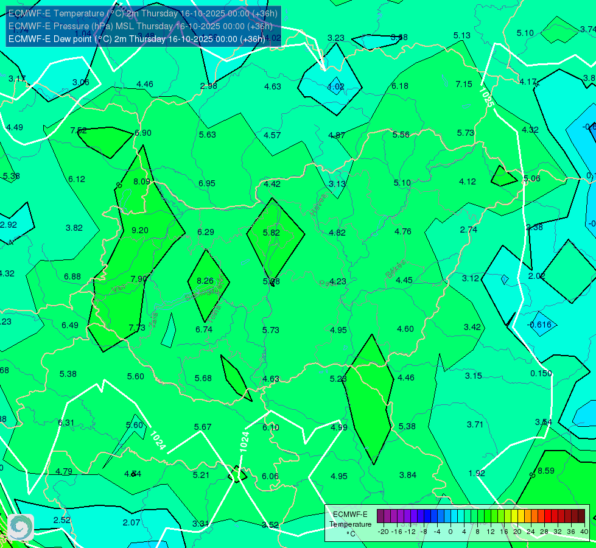This screenshot has height=548, width=596.
Task: Click the 5.10 value near top-right
Action: coord(525,33)
